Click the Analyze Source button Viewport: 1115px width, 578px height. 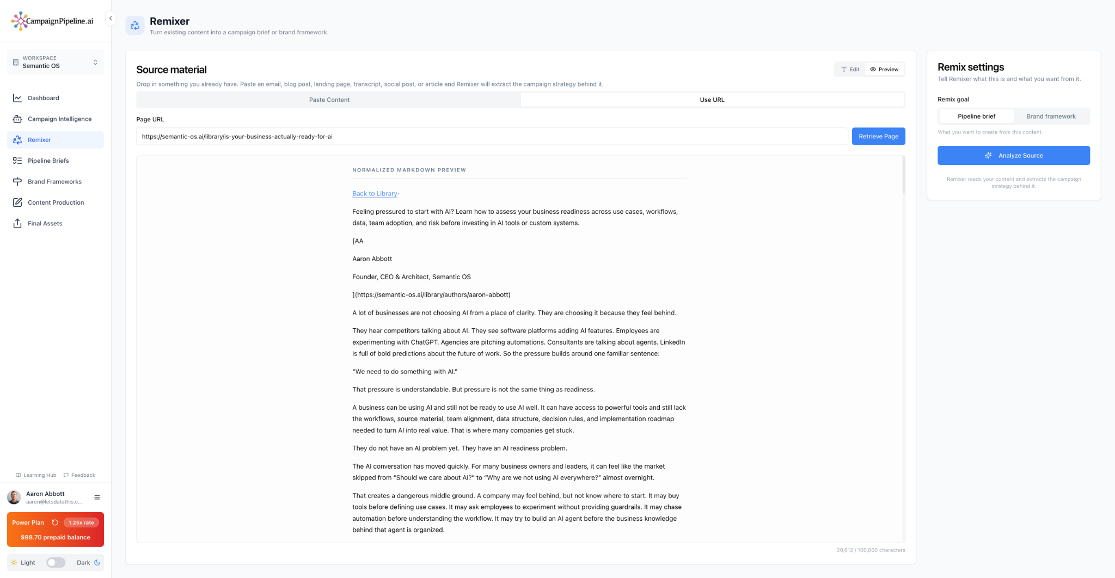pos(1013,155)
